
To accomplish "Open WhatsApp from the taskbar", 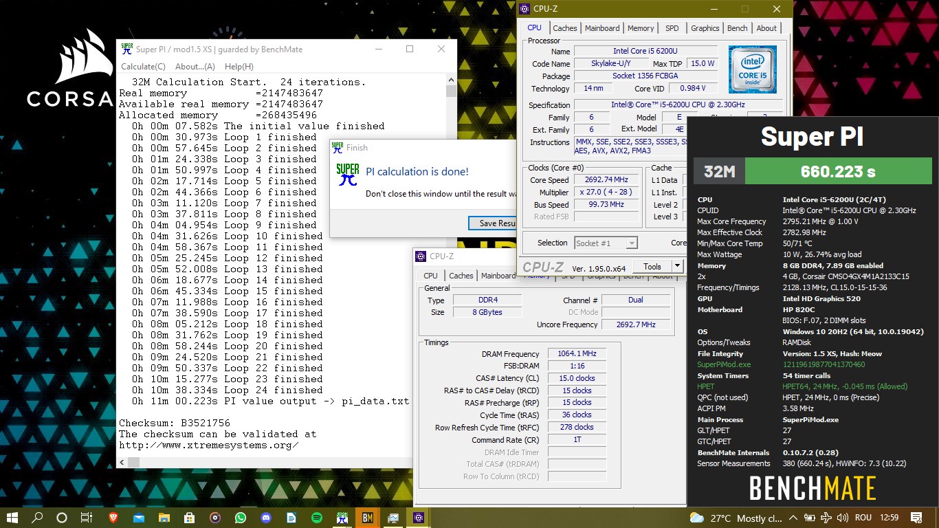I will coord(240,518).
